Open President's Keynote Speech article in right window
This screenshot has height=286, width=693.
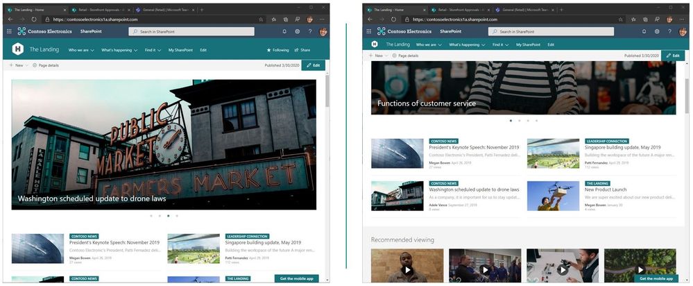point(474,147)
